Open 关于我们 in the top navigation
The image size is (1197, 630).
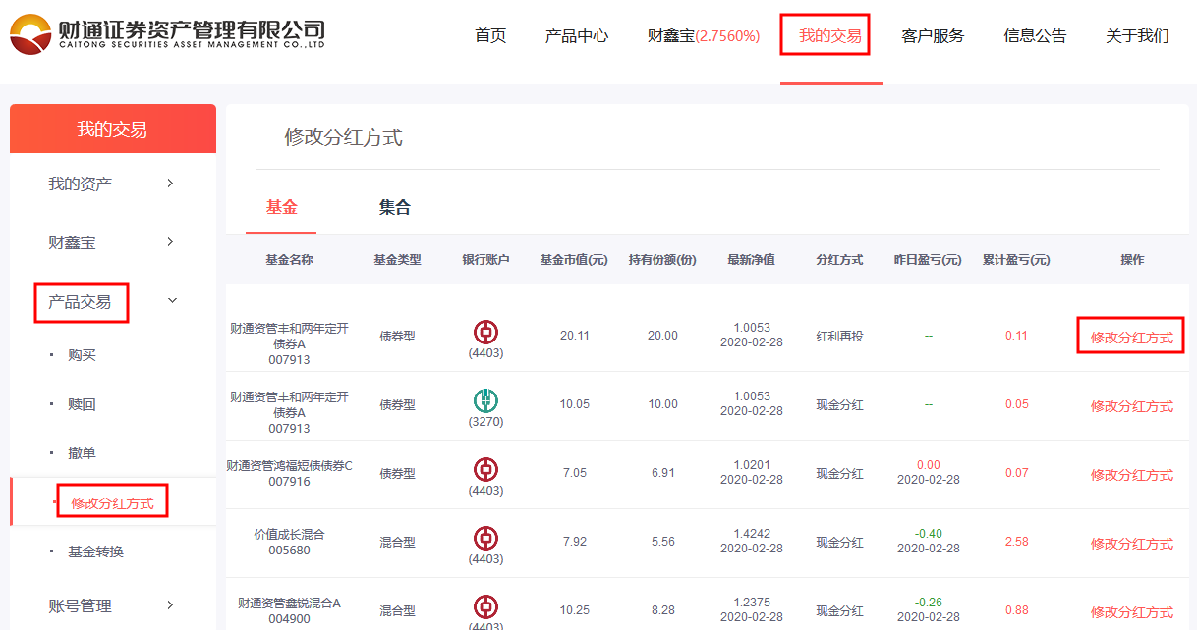point(1137,36)
